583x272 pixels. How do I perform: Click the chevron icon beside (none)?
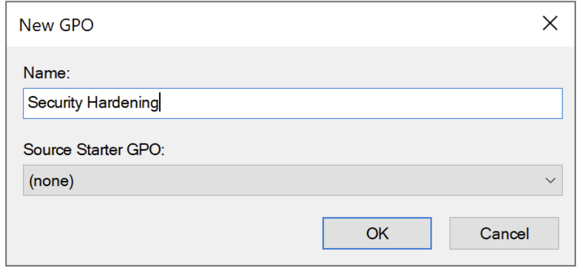[549, 181]
